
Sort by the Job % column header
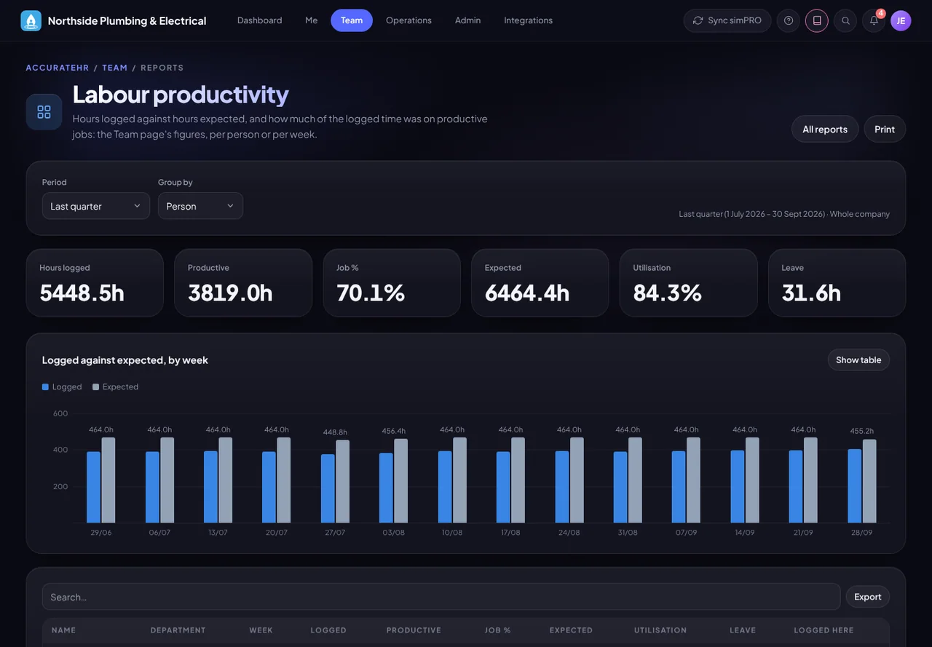(x=498, y=630)
